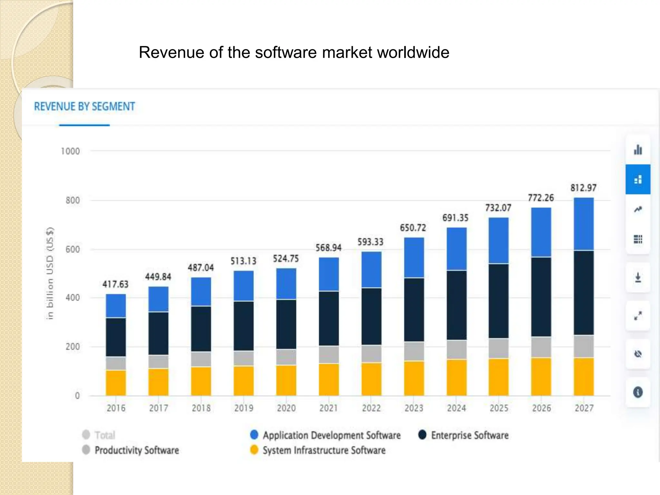Open the chart info icon

pyautogui.click(x=638, y=392)
